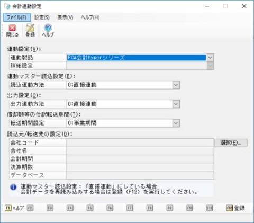This screenshot has height=223, width=254.
Task: Open the ファイル(F) menu
Action: pos(17,17)
